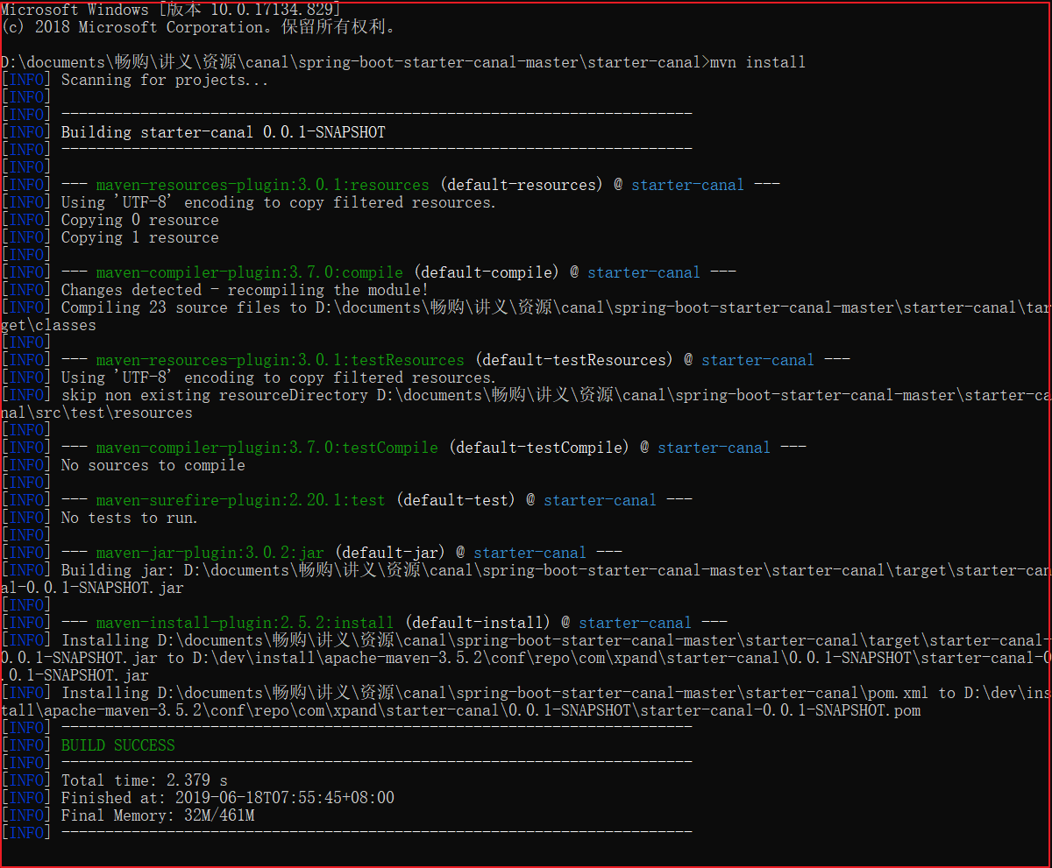Click the 'Copying 0 resource' line

point(139,220)
